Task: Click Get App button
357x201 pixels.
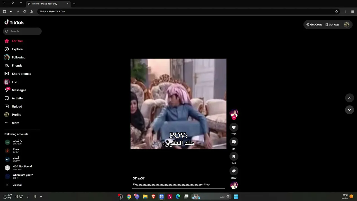Action: point(332,25)
